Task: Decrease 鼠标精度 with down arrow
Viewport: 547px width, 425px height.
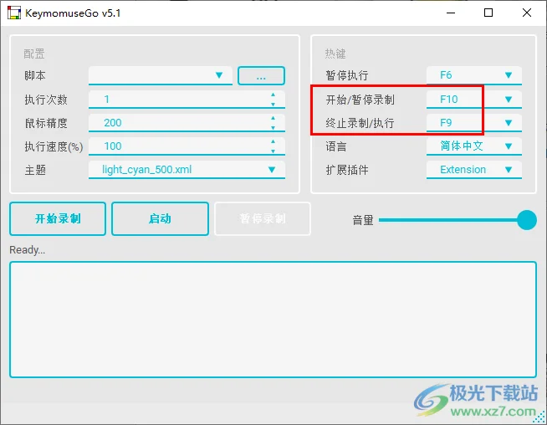Action: point(273,128)
